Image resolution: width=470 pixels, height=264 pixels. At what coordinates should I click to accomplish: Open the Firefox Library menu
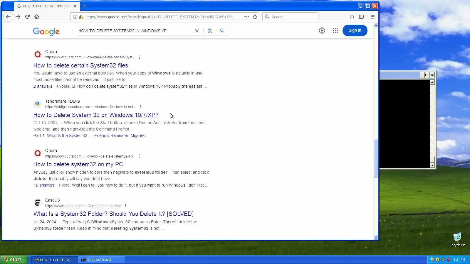pyautogui.click(x=352, y=17)
